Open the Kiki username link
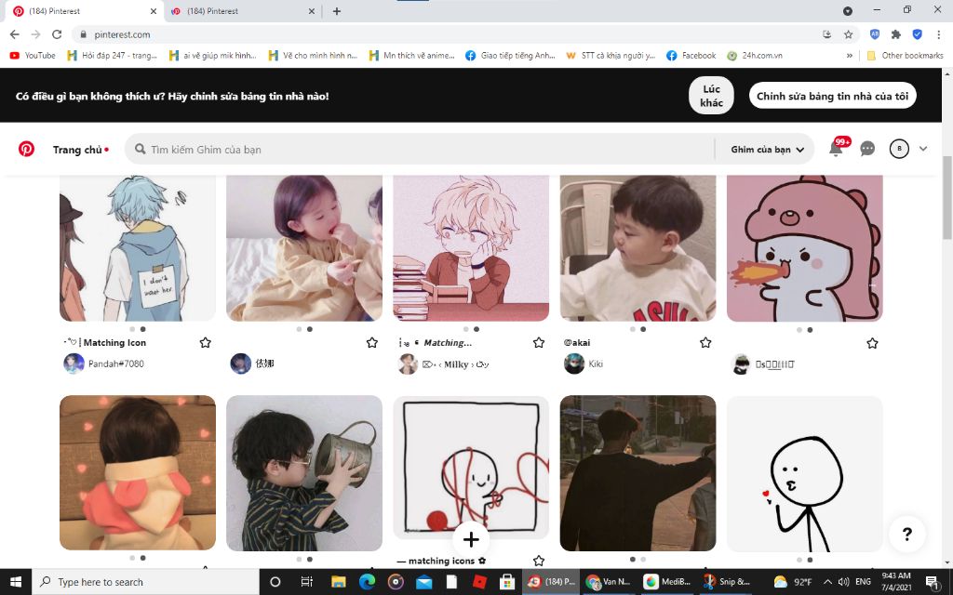953x595 pixels. tap(596, 364)
